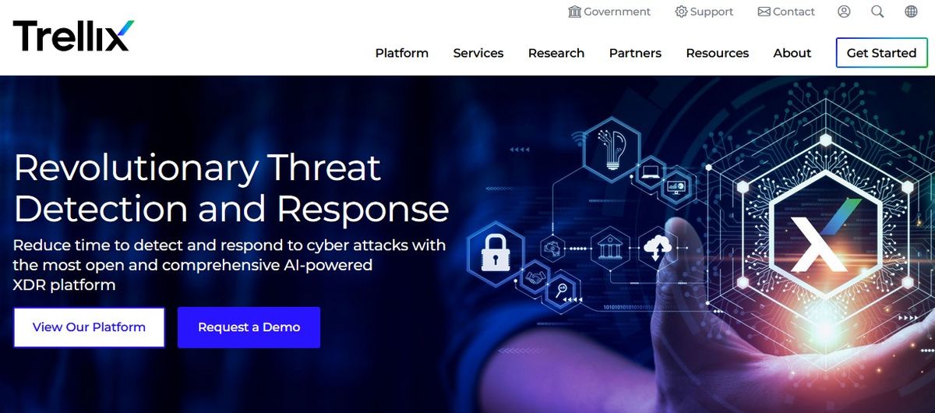Viewport: 935px width, 413px height.
Task: Expand the Platform menu
Action: [x=402, y=53]
